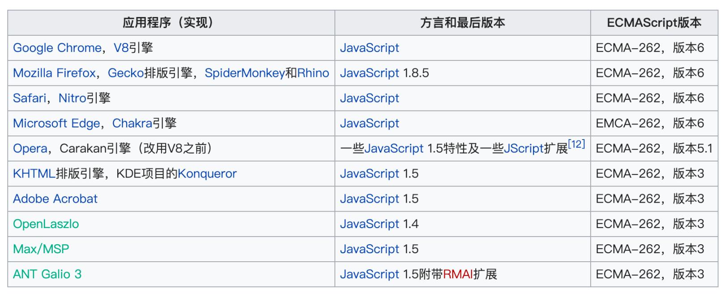Click the ECMA–262，版本5.1 cell

click(x=654, y=148)
